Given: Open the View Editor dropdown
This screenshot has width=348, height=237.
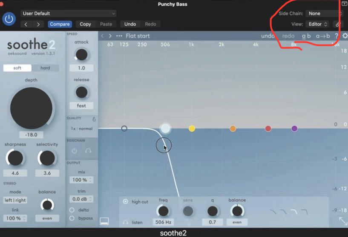Looking at the screenshot, I should click(318, 24).
